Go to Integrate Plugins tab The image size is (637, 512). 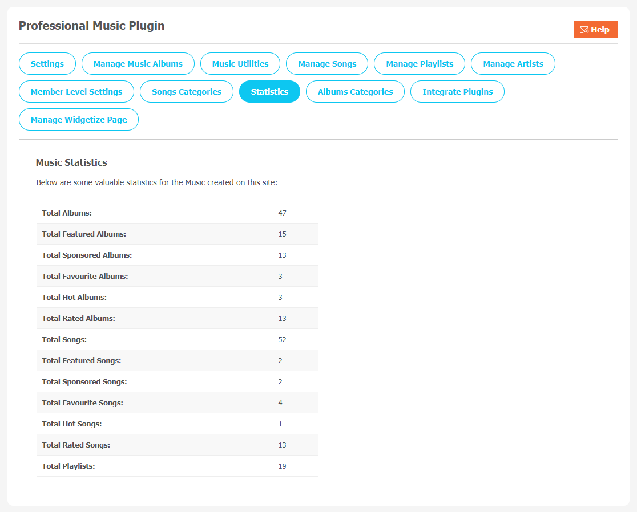coord(457,92)
